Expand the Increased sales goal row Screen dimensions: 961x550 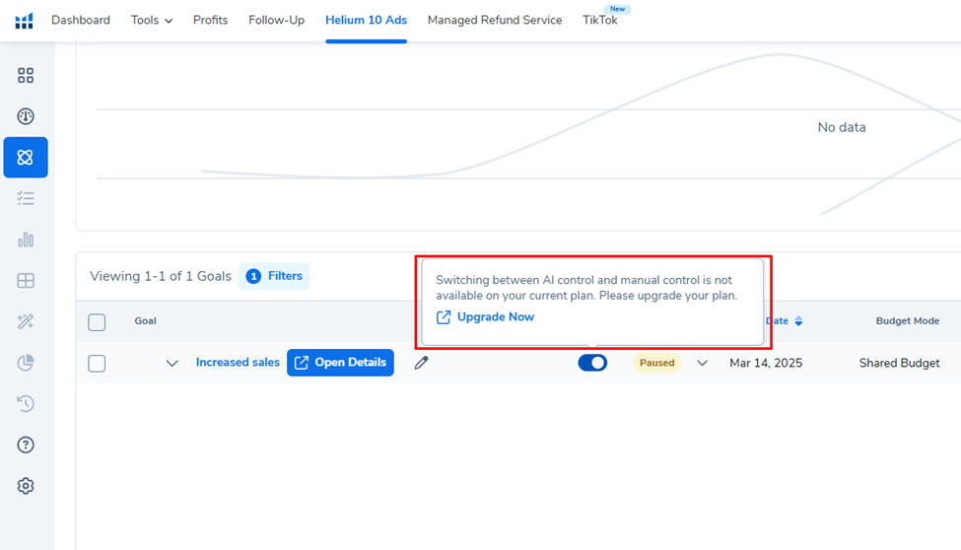pos(172,363)
